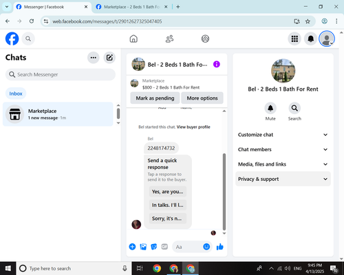Expand the Chat members section

click(x=283, y=149)
